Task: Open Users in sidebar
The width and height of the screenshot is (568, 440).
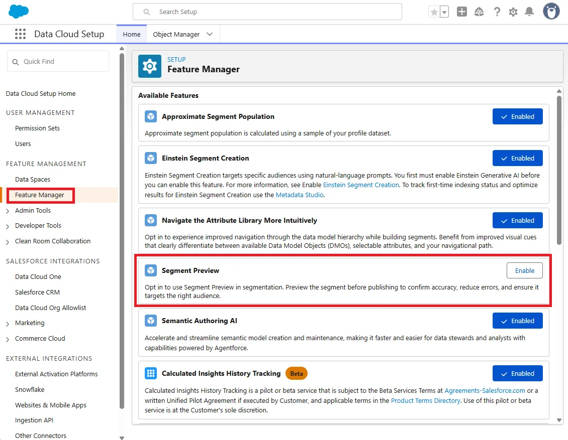Action: pos(23,144)
